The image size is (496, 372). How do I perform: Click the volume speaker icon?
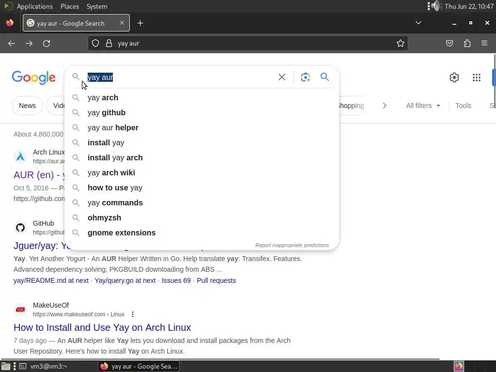[436, 6]
